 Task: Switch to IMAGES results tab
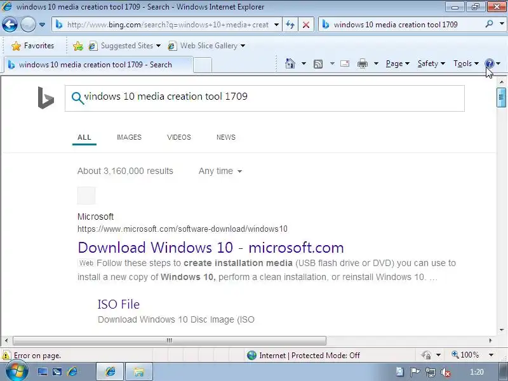point(129,137)
